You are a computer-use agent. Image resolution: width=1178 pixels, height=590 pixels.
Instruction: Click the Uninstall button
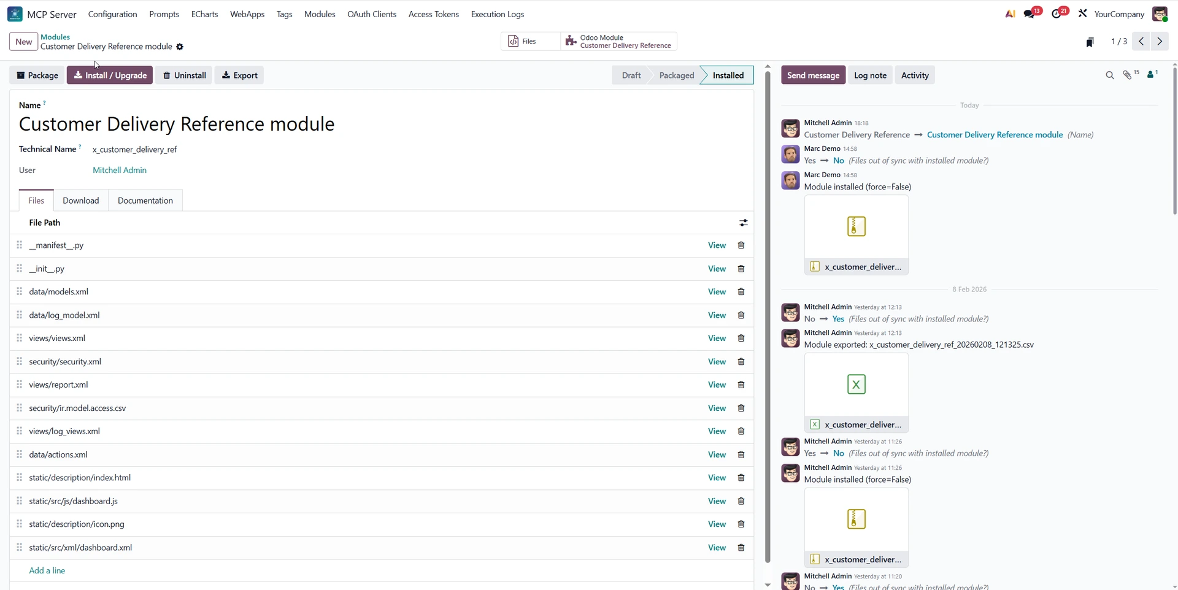coord(184,75)
